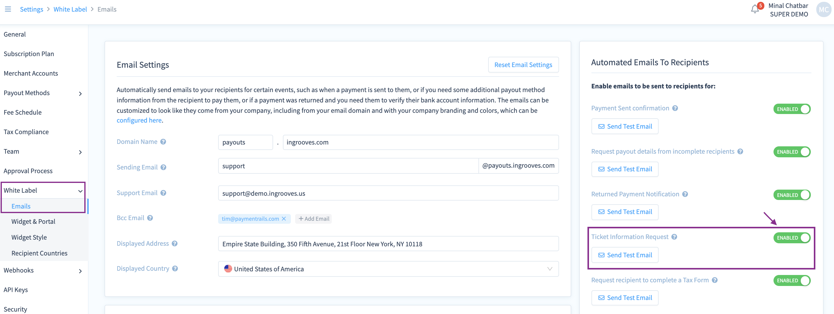Click into the Support Email field
This screenshot has height=314, width=834.
388,193
